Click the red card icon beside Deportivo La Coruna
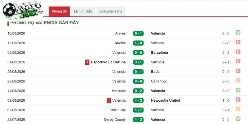Viewport: 248px width, 124px height. pyautogui.click(x=87, y=62)
